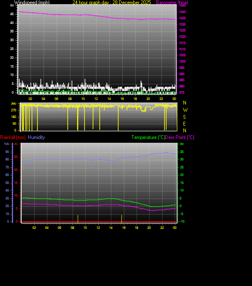Click "-10" on the green temperature axis
Viewport: 252px width, 286px height.
pos(182,221)
